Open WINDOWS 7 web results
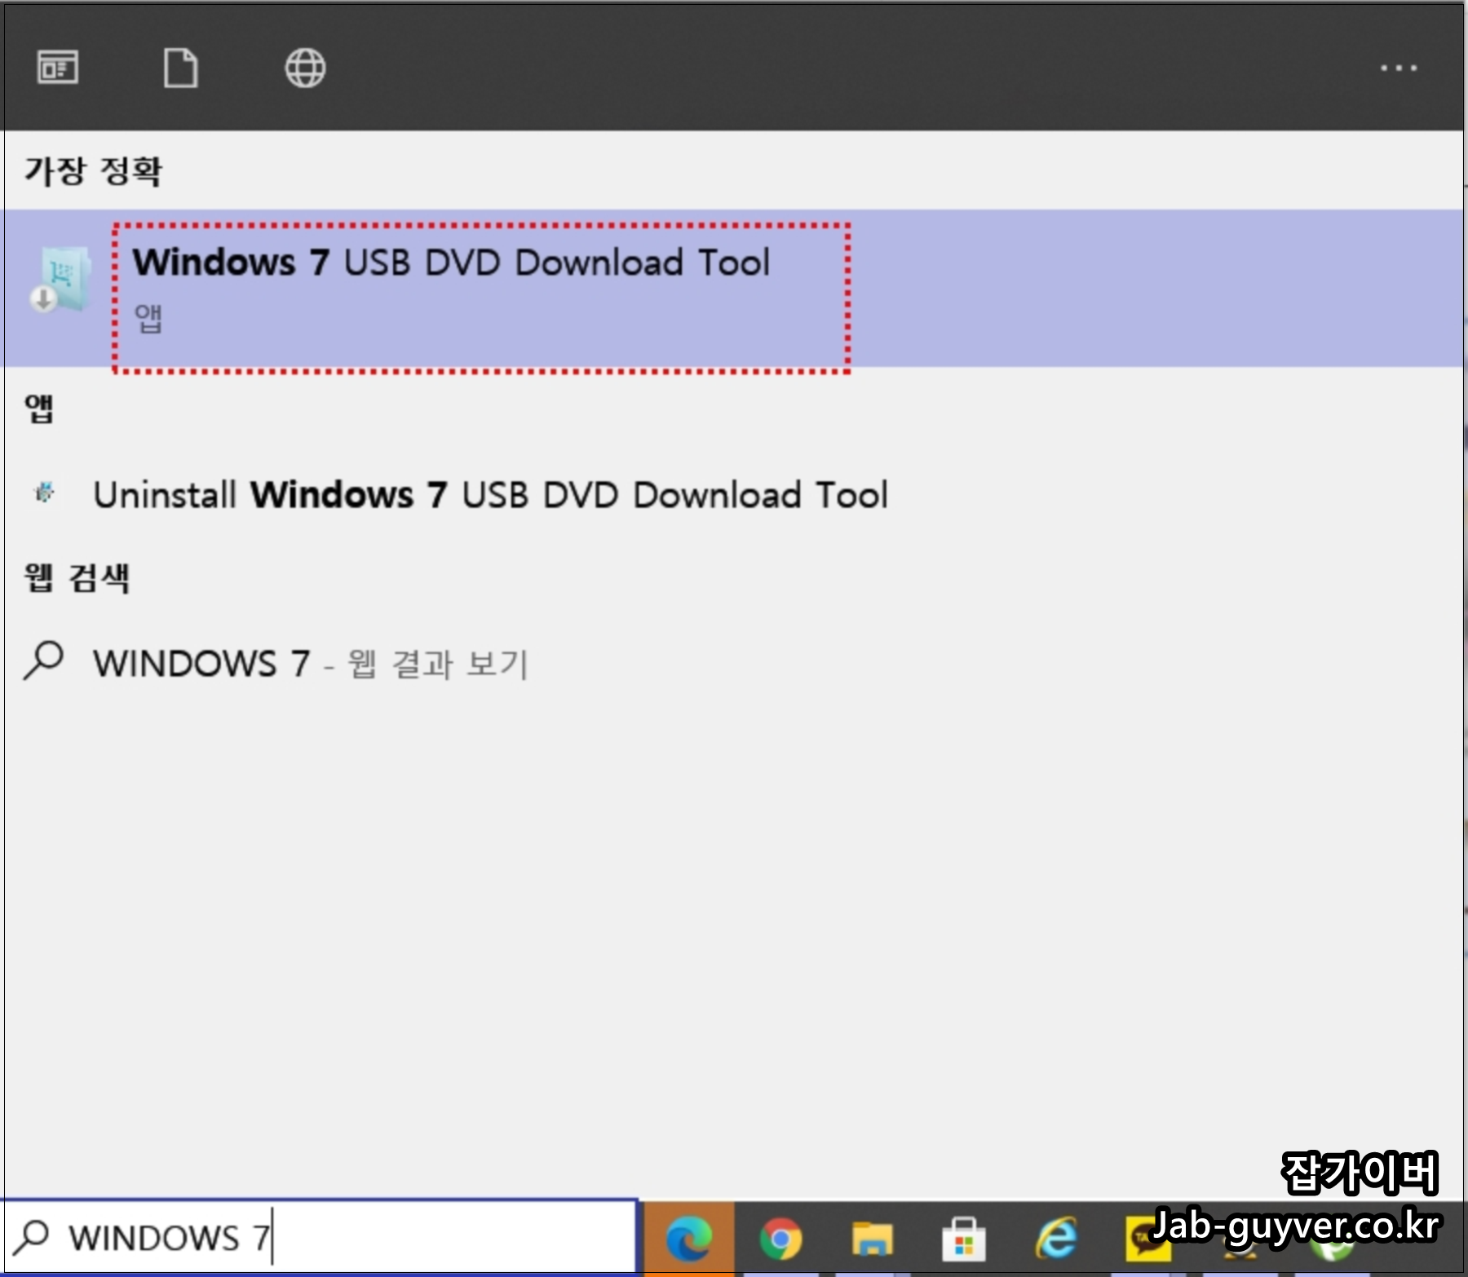Image resolution: width=1468 pixels, height=1277 pixels. (310, 663)
